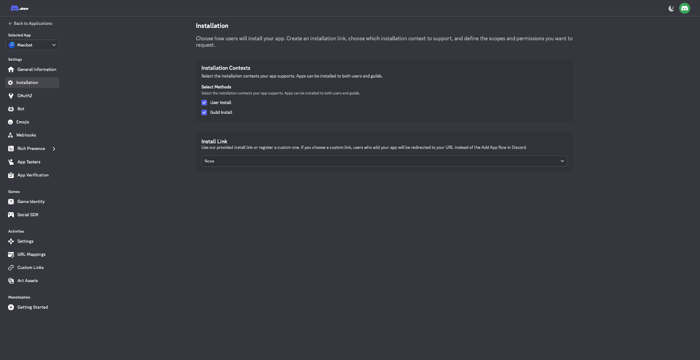The width and height of the screenshot is (700, 360).
Task: Click the green Discord profile avatar
Action: (x=684, y=8)
